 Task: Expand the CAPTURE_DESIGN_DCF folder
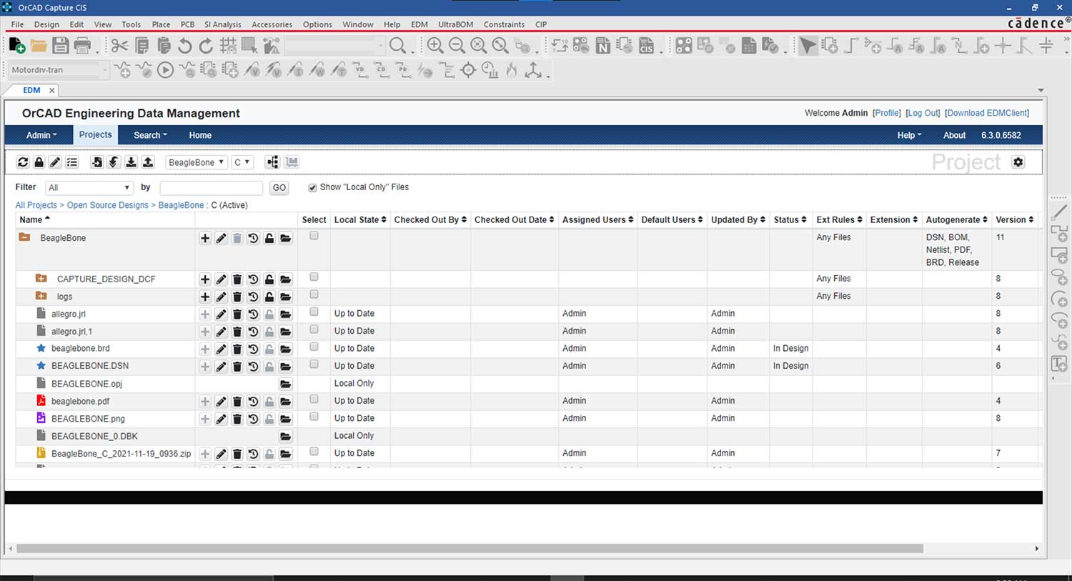41,278
